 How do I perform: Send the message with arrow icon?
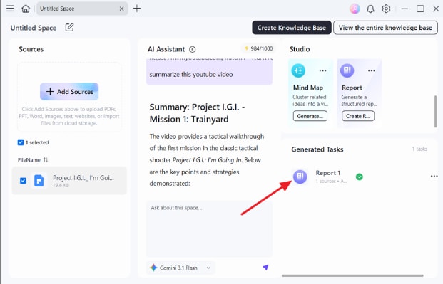[x=265, y=268]
